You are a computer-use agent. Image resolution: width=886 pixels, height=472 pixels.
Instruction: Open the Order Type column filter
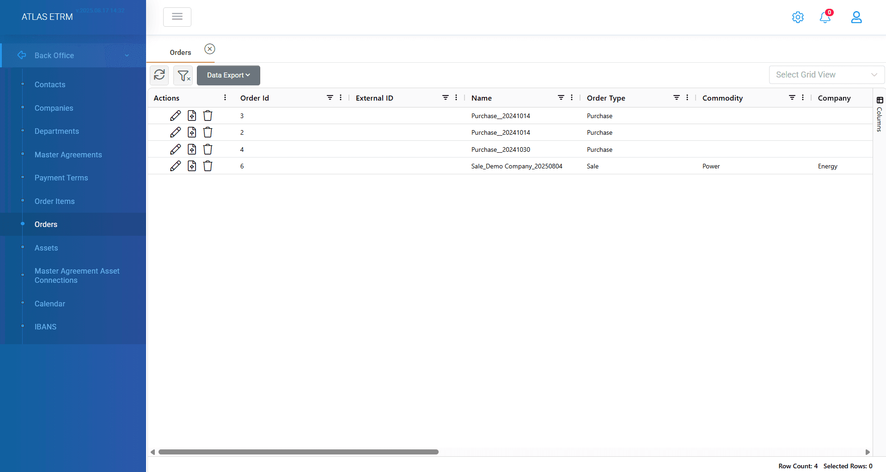click(x=677, y=97)
